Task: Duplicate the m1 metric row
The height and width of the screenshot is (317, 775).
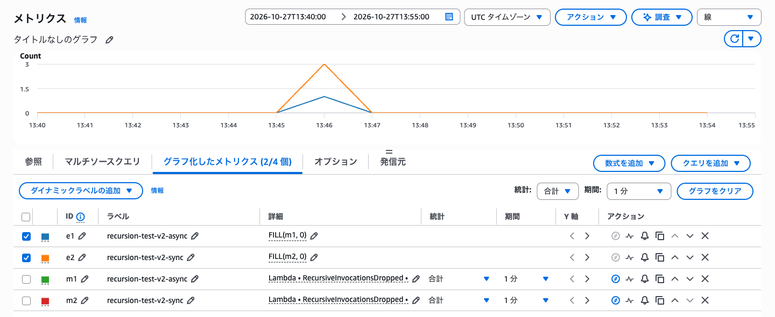Action: pyautogui.click(x=660, y=279)
